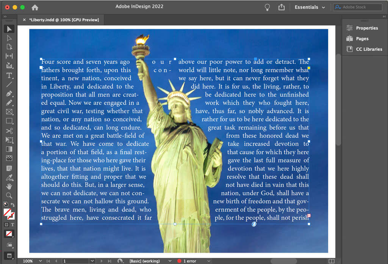
Task: Click the page number field showing 1
Action: [x=75, y=261]
